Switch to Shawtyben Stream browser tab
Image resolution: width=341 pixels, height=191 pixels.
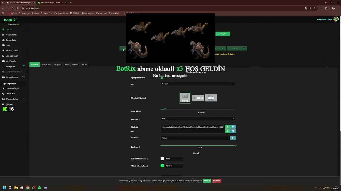coord(52,3)
